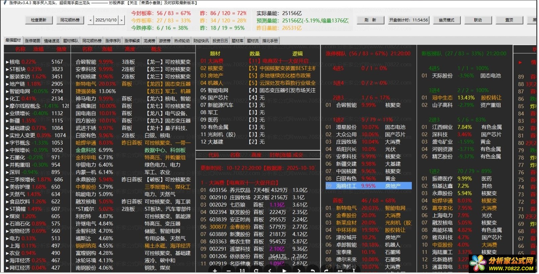Expand the 网红经济 row arrow
Image resolution: width=539 pixels, height=274 pixels.
tap(7, 268)
